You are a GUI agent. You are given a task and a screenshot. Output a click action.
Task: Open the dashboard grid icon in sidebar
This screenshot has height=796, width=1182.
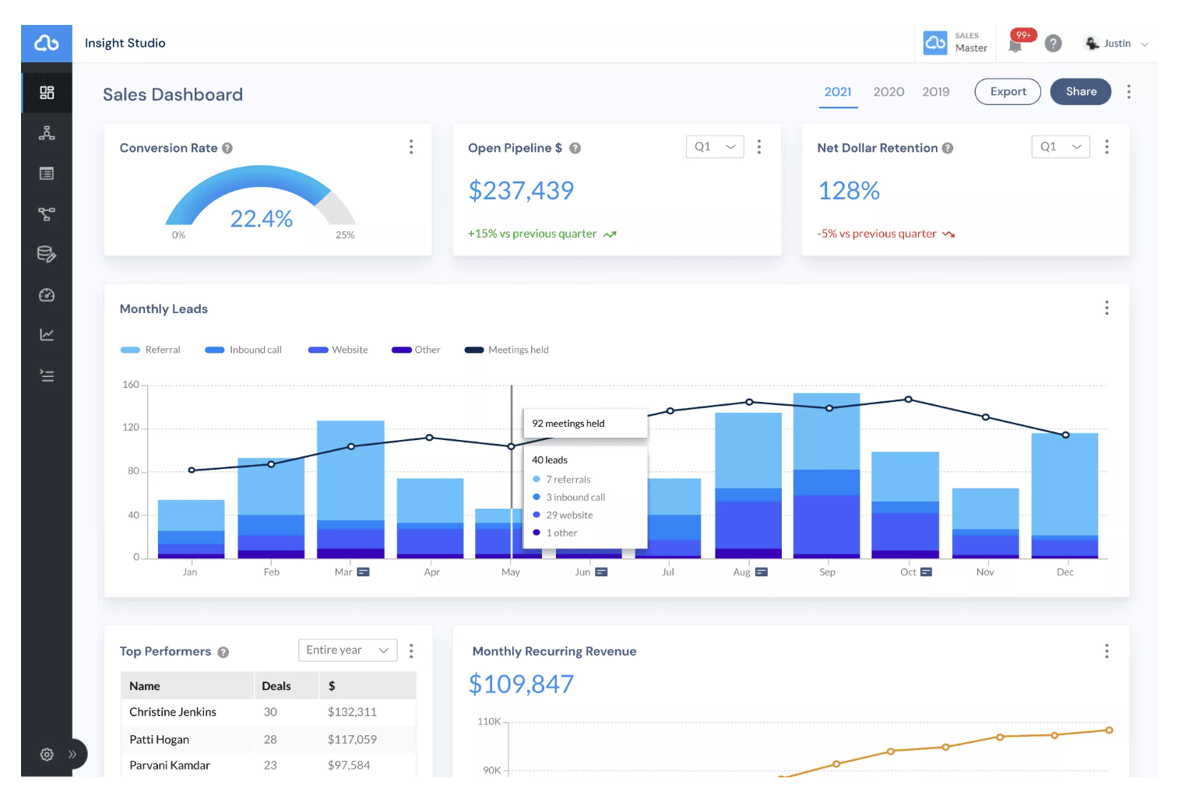point(47,93)
